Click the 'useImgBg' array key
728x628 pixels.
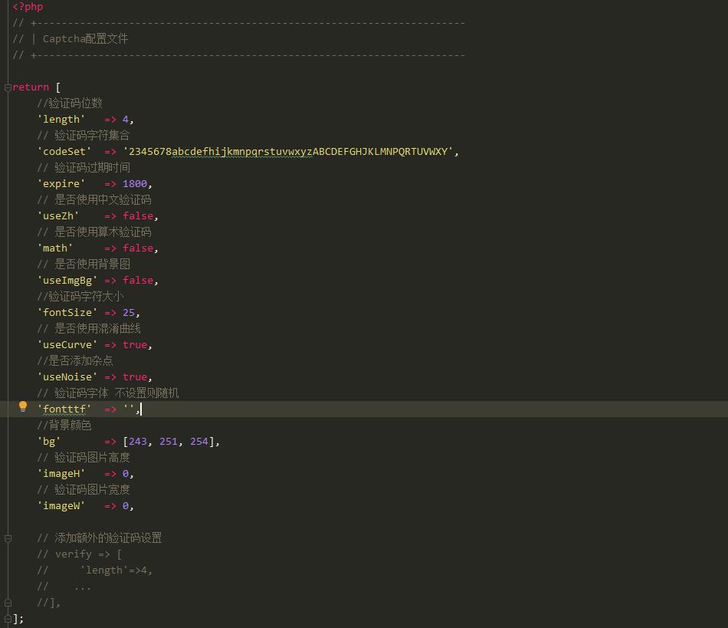click(67, 281)
